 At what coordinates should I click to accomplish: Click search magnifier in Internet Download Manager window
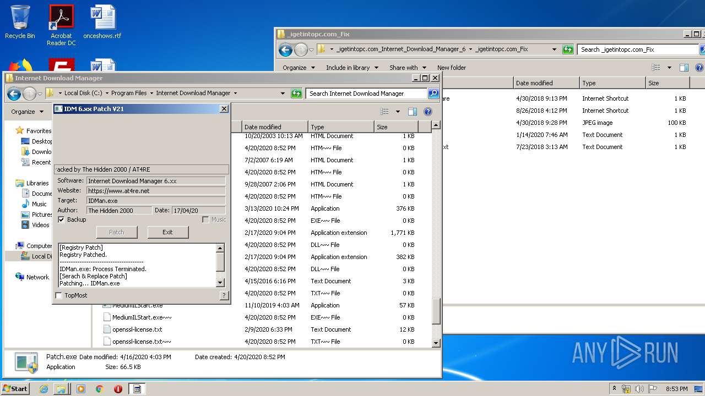point(433,94)
